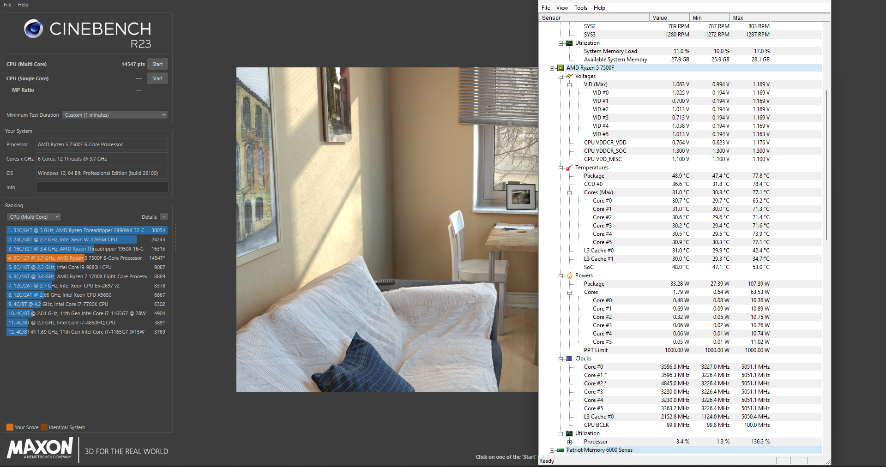Open the Help menu in the sensor window
Image resolution: width=886 pixels, height=467 pixels.
(x=599, y=8)
